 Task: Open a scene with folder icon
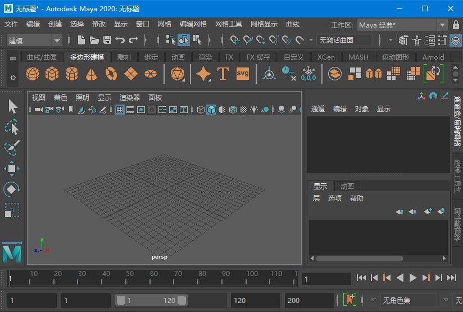[94, 40]
